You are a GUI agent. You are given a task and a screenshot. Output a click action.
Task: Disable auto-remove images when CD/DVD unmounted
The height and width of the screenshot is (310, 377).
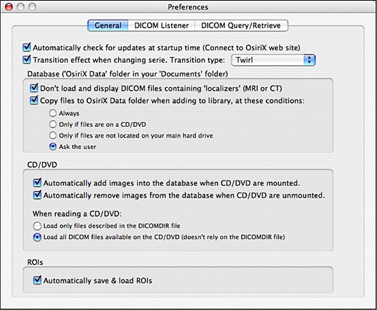tap(37, 195)
